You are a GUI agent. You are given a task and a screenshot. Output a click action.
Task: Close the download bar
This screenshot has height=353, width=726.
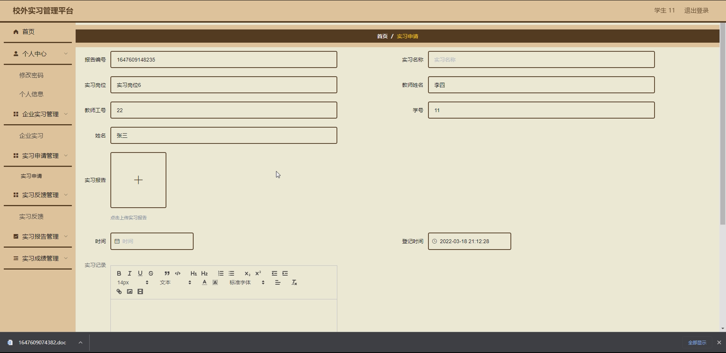click(x=719, y=342)
